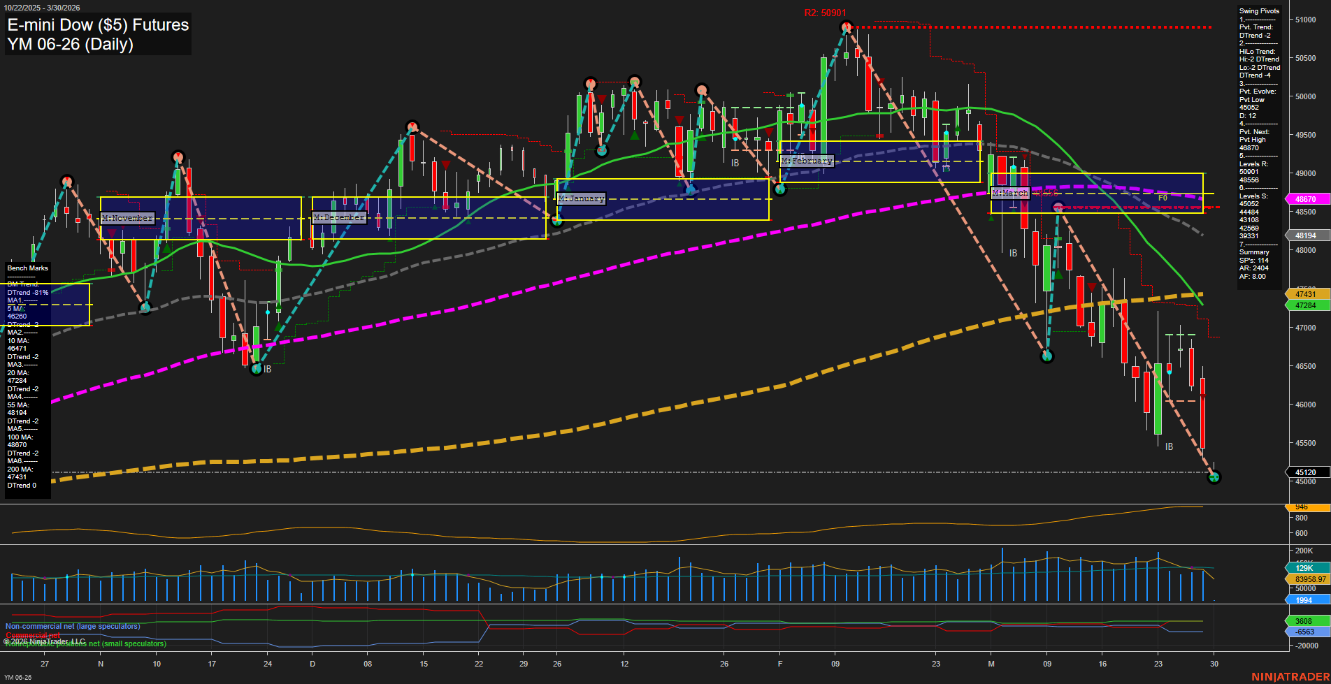
Task: Click the M:January monthly box label
Action: (x=581, y=198)
